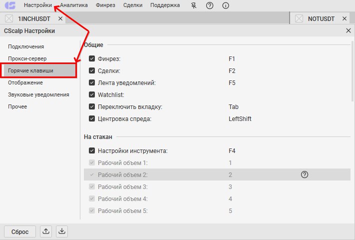355x240 pixels.
Task: Click the Tab hotkey for Переключить вкладку
Action: pyautogui.click(x=234, y=106)
